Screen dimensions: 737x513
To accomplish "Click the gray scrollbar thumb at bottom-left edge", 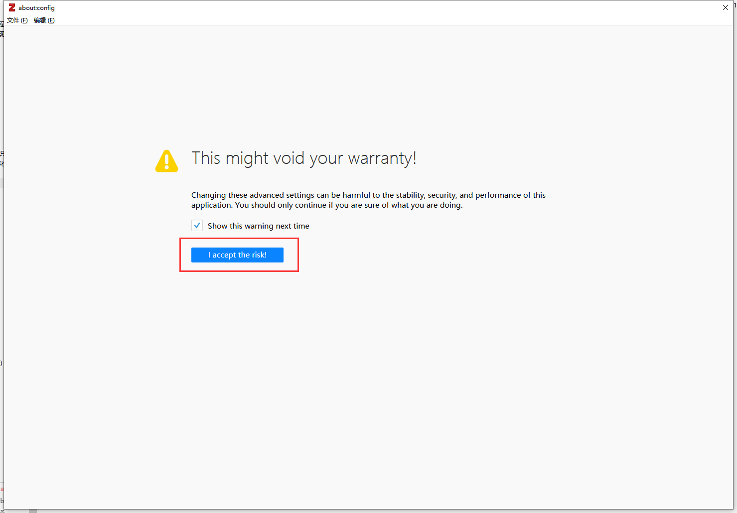I will pos(33,511).
